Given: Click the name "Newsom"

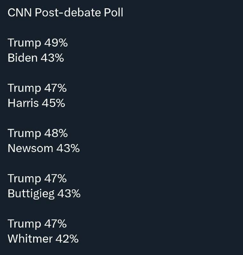Looking at the screenshot, I should (30, 148).
